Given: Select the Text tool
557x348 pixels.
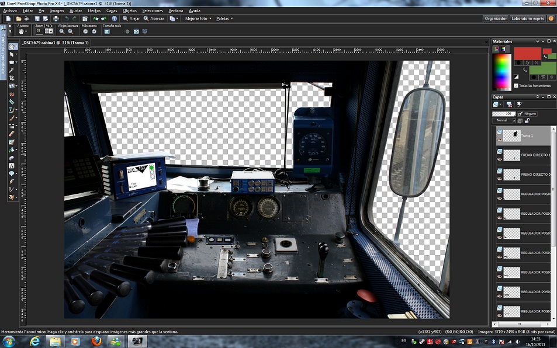Looking at the screenshot, I should click(x=12, y=165).
